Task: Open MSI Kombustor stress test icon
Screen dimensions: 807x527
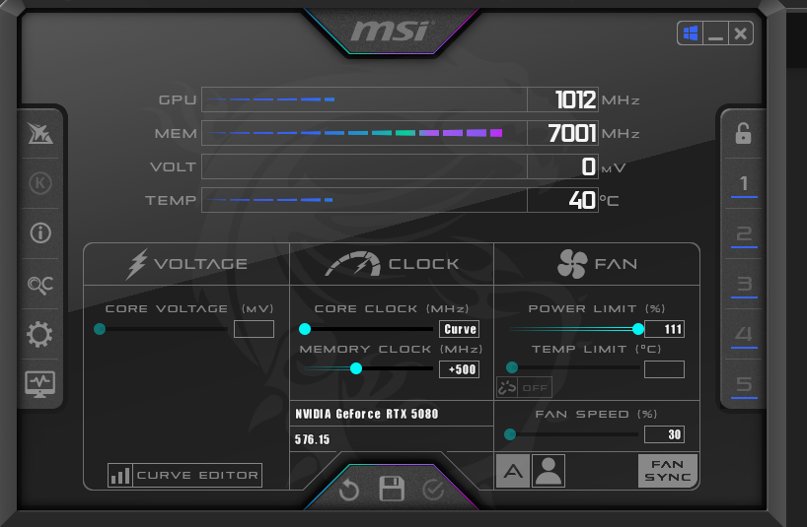Action: [40, 134]
